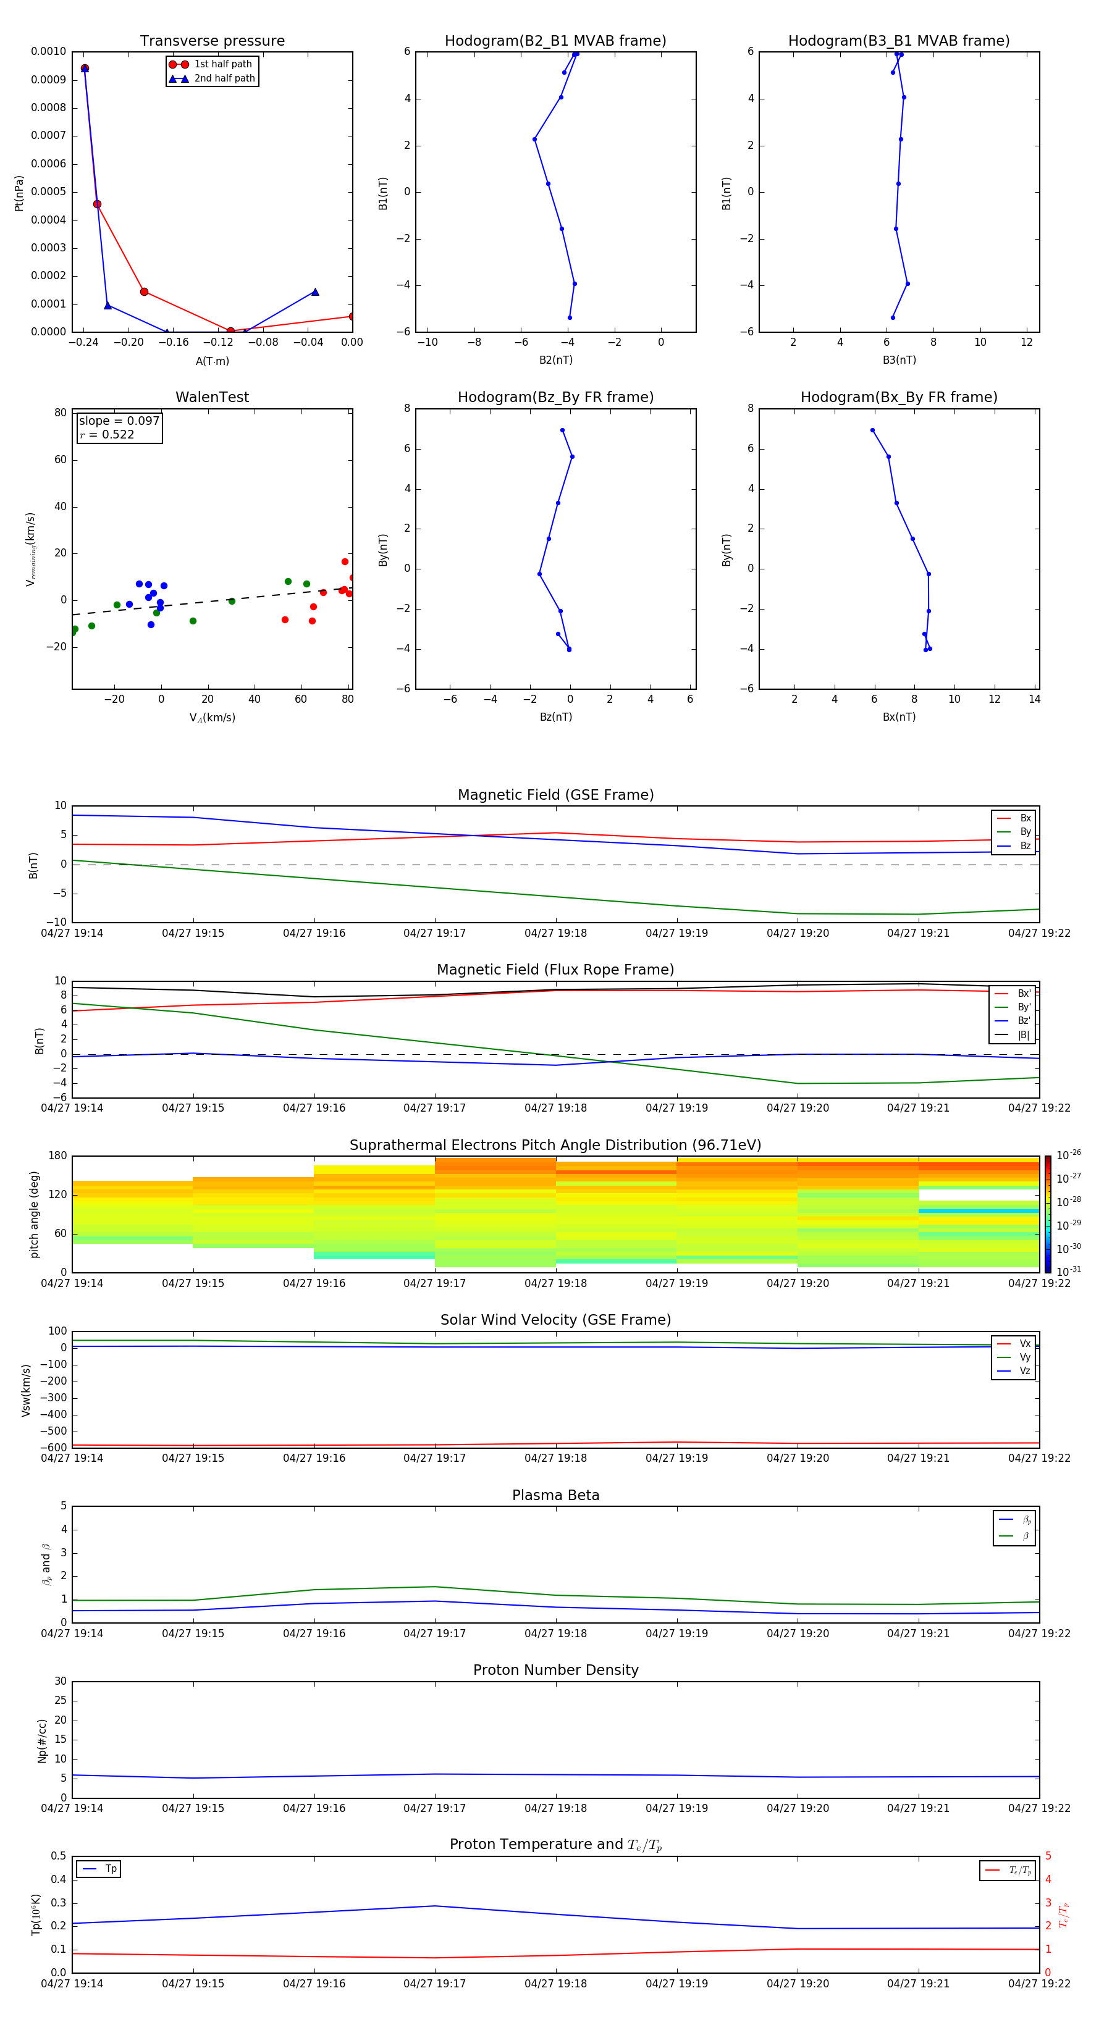Click the '2nd half path' legend entry
The height and width of the screenshot is (2038, 1112).
211,78
